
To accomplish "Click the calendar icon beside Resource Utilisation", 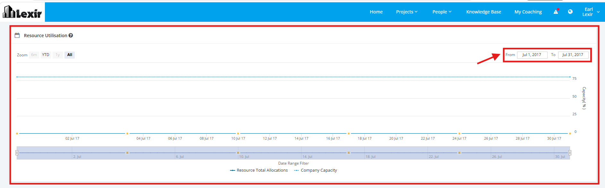I will 17,35.
